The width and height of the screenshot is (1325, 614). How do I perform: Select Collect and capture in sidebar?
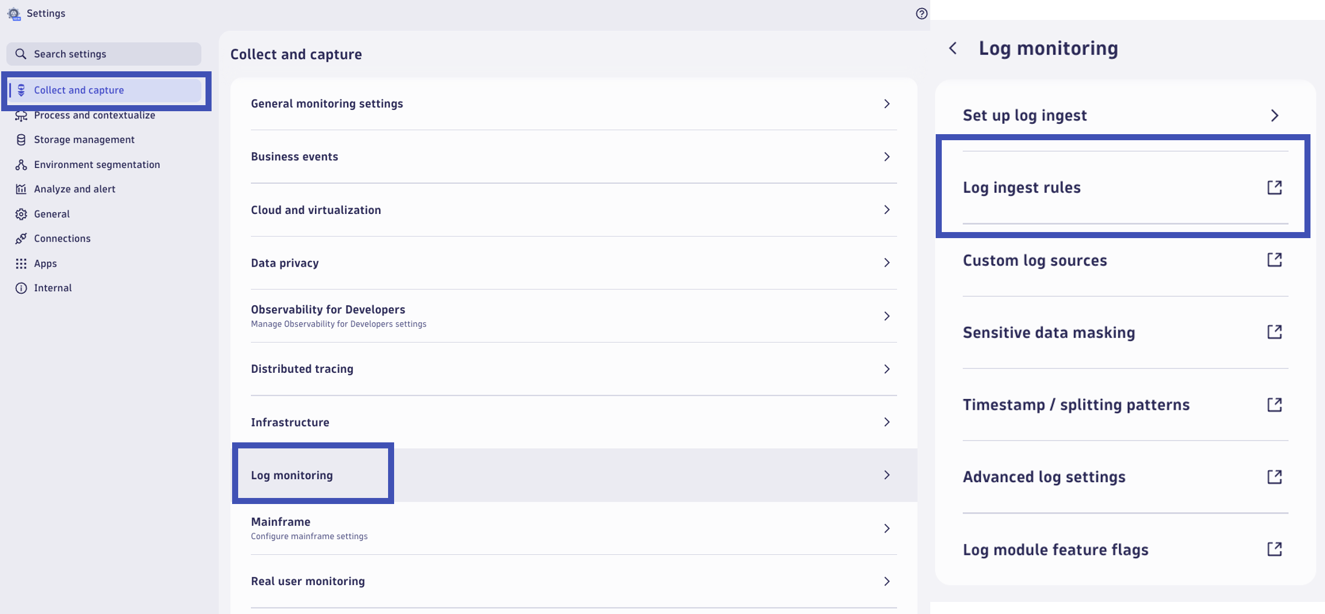point(105,90)
